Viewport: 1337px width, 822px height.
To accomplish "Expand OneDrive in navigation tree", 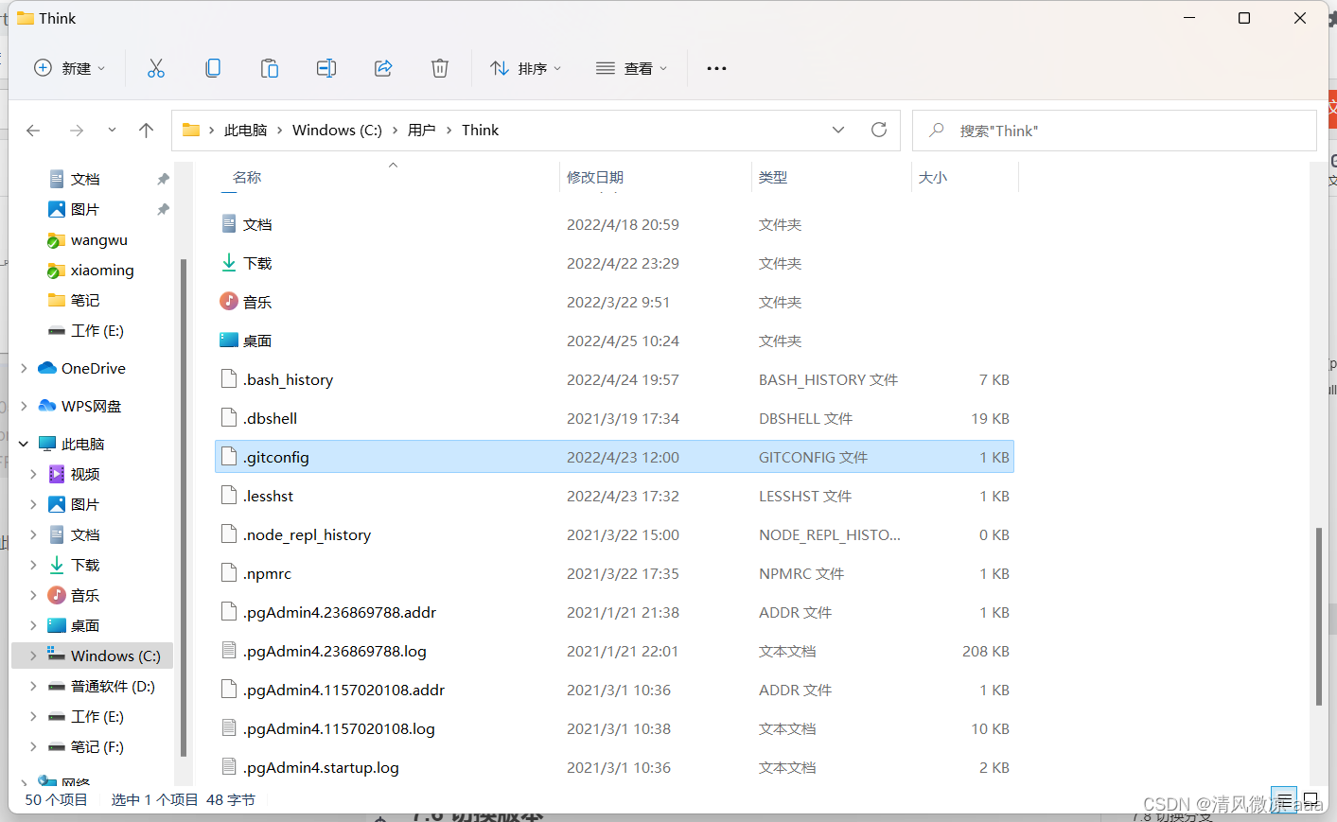I will point(24,368).
